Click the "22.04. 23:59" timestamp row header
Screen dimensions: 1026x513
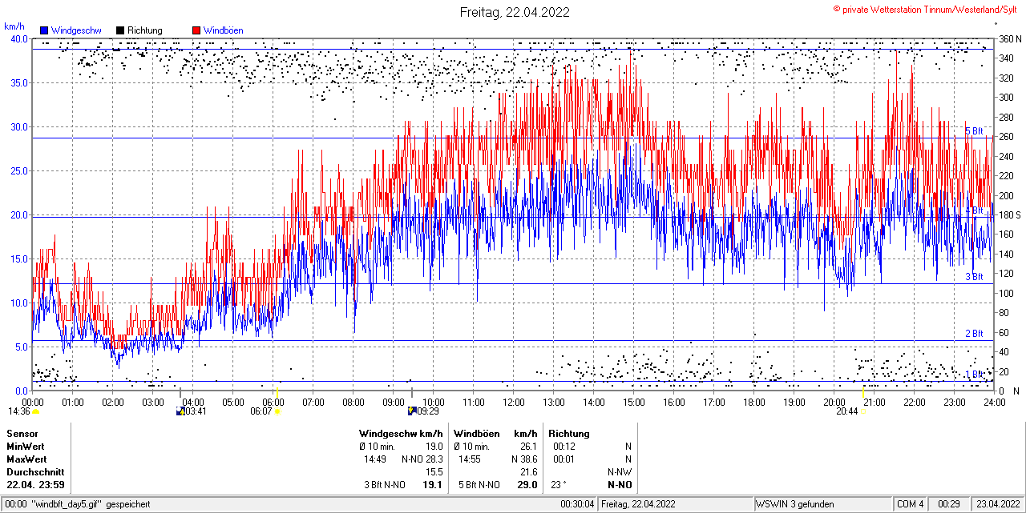(x=36, y=485)
